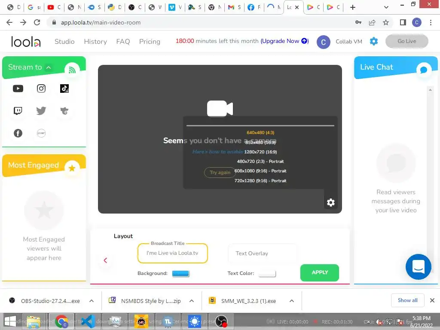Select Twitch as stream destination

tap(18, 111)
